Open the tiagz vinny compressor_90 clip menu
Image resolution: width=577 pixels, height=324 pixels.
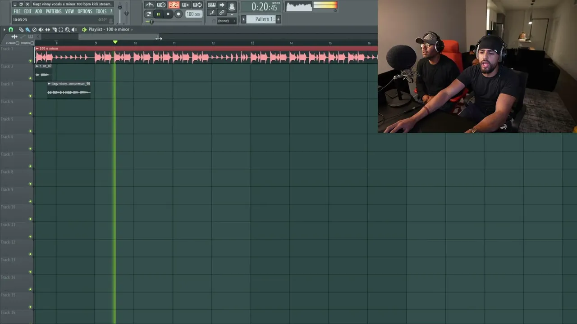[49, 84]
